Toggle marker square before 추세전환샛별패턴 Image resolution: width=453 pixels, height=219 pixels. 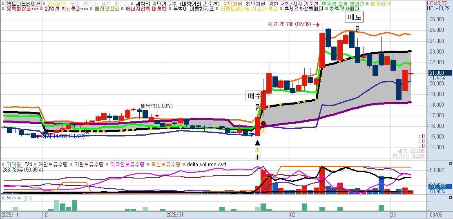coord(281,9)
